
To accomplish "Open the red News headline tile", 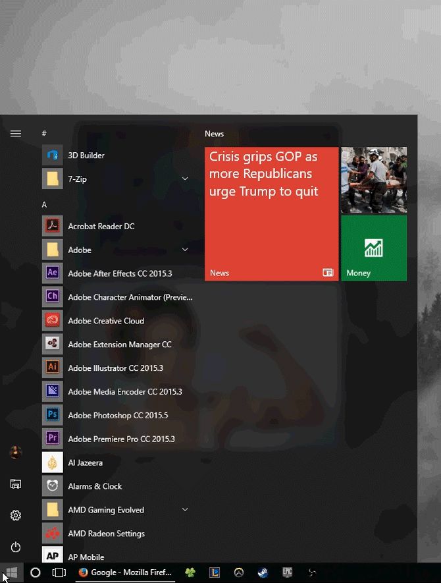I will pyautogui.click(x=271, y=214).
